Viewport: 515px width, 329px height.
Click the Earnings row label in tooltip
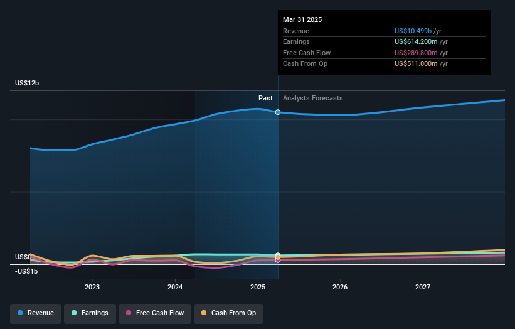(296, 41)
